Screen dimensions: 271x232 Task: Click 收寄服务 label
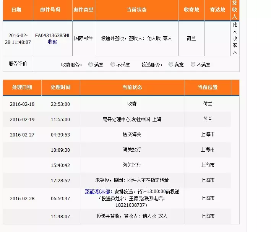[71, 65]
